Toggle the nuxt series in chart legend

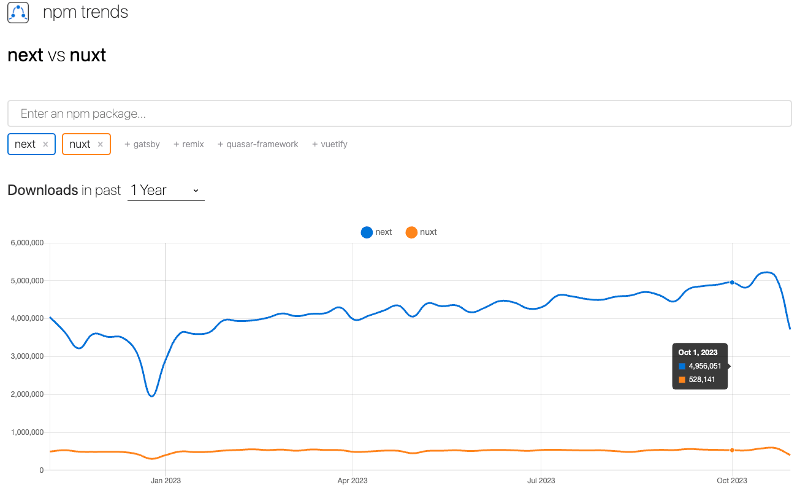(x=421, y=232)
